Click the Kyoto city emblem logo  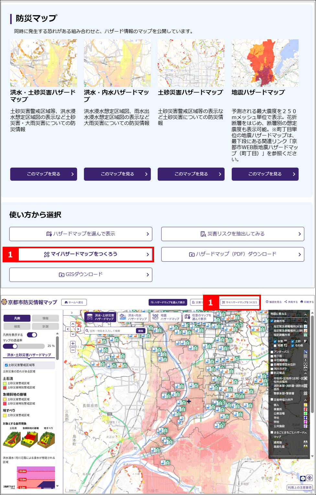pyautogui.click(x=4, y=302)
